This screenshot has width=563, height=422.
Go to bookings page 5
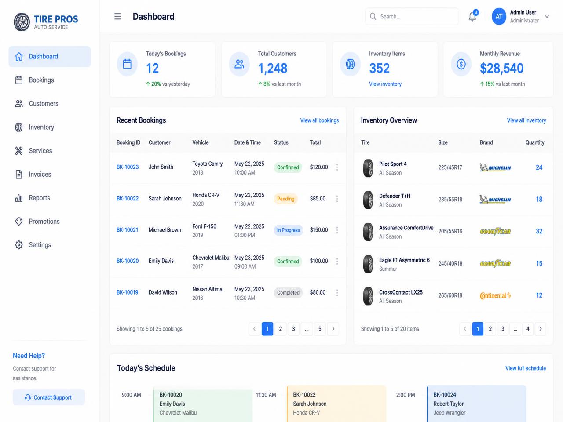[x=320, y=329]
